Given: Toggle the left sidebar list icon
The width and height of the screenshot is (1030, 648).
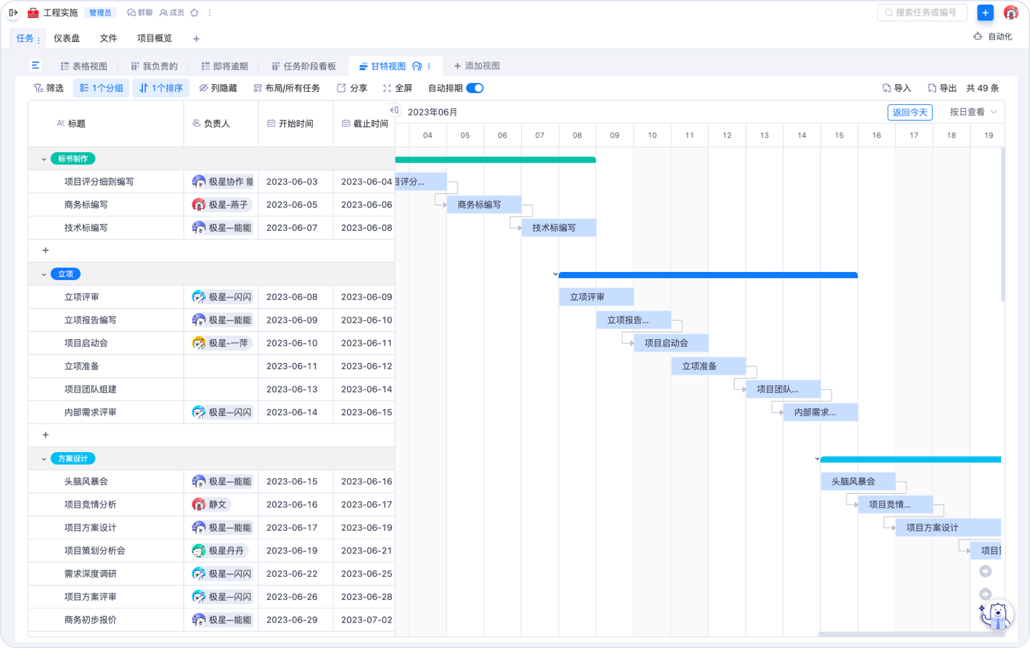Looking at the screenshot, I should 36,65.
